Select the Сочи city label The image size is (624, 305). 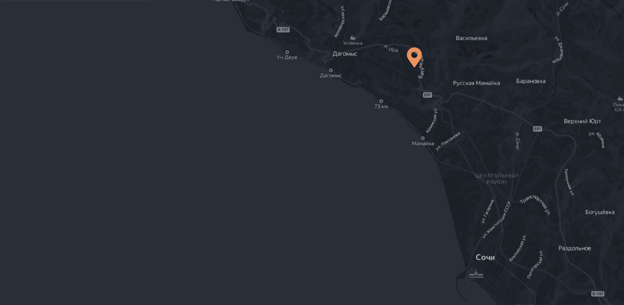click(x=485, y=258)
